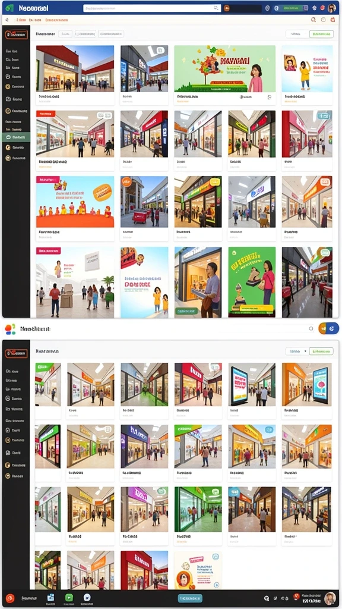Viewport: 342px width, 609px height.
Task: Click the green-outlined button in lower gallery toolbar
Action: click(321, 351)
